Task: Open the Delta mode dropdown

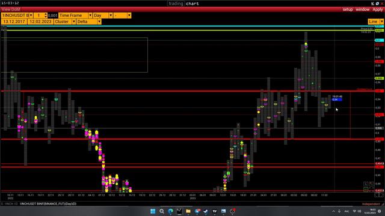Action: [x=99, y=22]
